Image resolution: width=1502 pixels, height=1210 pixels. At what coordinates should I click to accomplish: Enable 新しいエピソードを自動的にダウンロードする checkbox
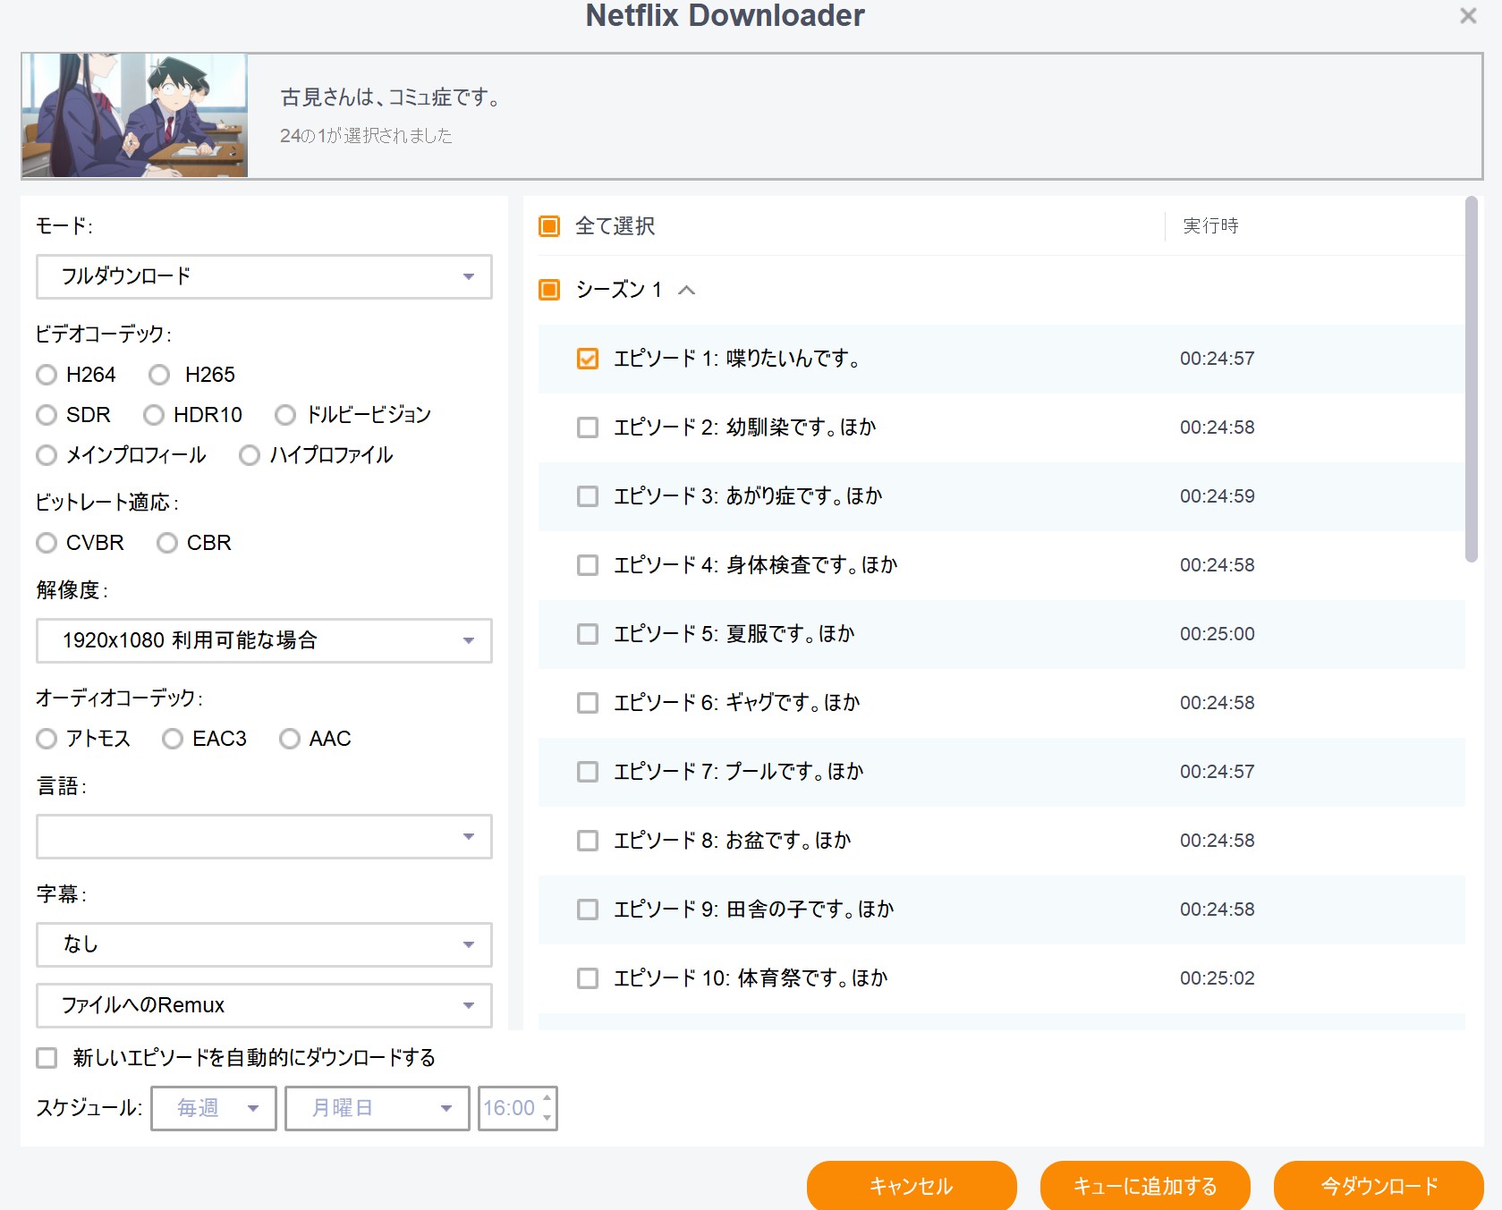(x=47, y=1058)
